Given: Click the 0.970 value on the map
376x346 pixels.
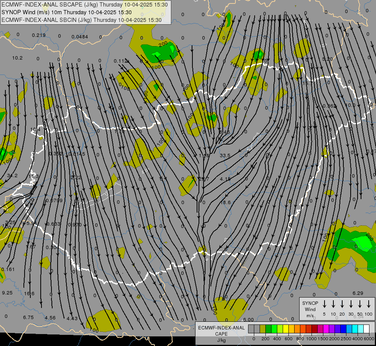Looking at the screenshot, I should pyautogui.click(x=75, y=225).
